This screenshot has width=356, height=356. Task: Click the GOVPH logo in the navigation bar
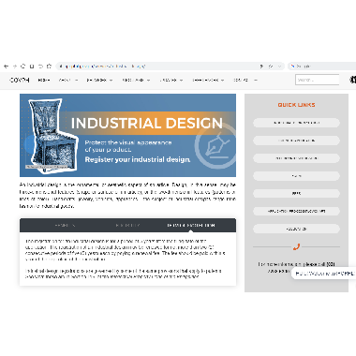point(20,80)
